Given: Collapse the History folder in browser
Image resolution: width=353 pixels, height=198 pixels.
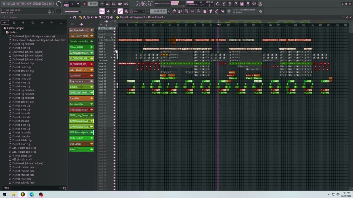Looking at the screenshot, I should pos(14,32).
